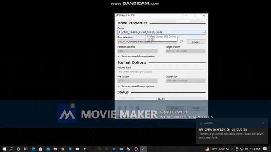Show hidden tray icons arrow

(232, 149)
